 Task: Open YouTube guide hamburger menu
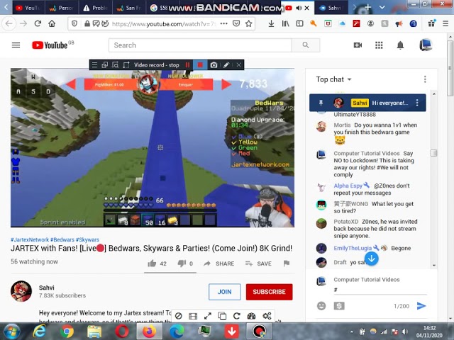16,45
